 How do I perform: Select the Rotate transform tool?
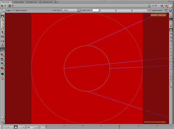tap(2, 41)
